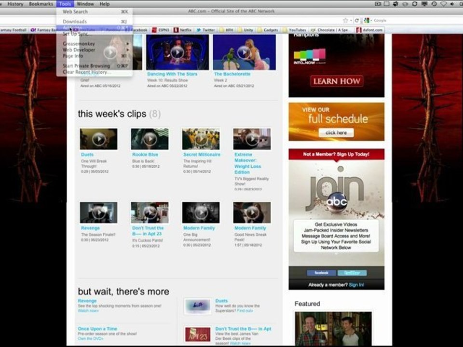The height and width of the screenshot is (347, 463).
Task: Open the search engine dropdown arrow
Action: point(371,20)
